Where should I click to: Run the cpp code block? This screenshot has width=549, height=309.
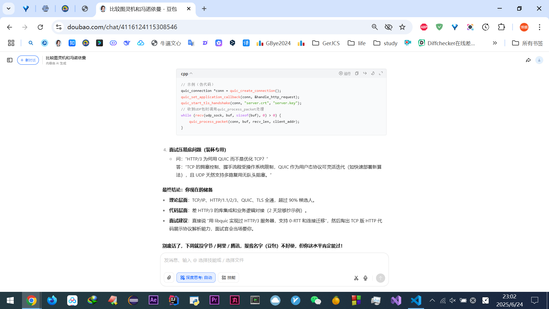(345, 74)
